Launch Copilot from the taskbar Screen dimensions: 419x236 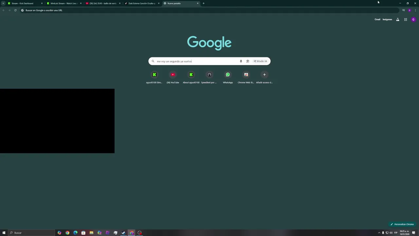tap(59, 233)
